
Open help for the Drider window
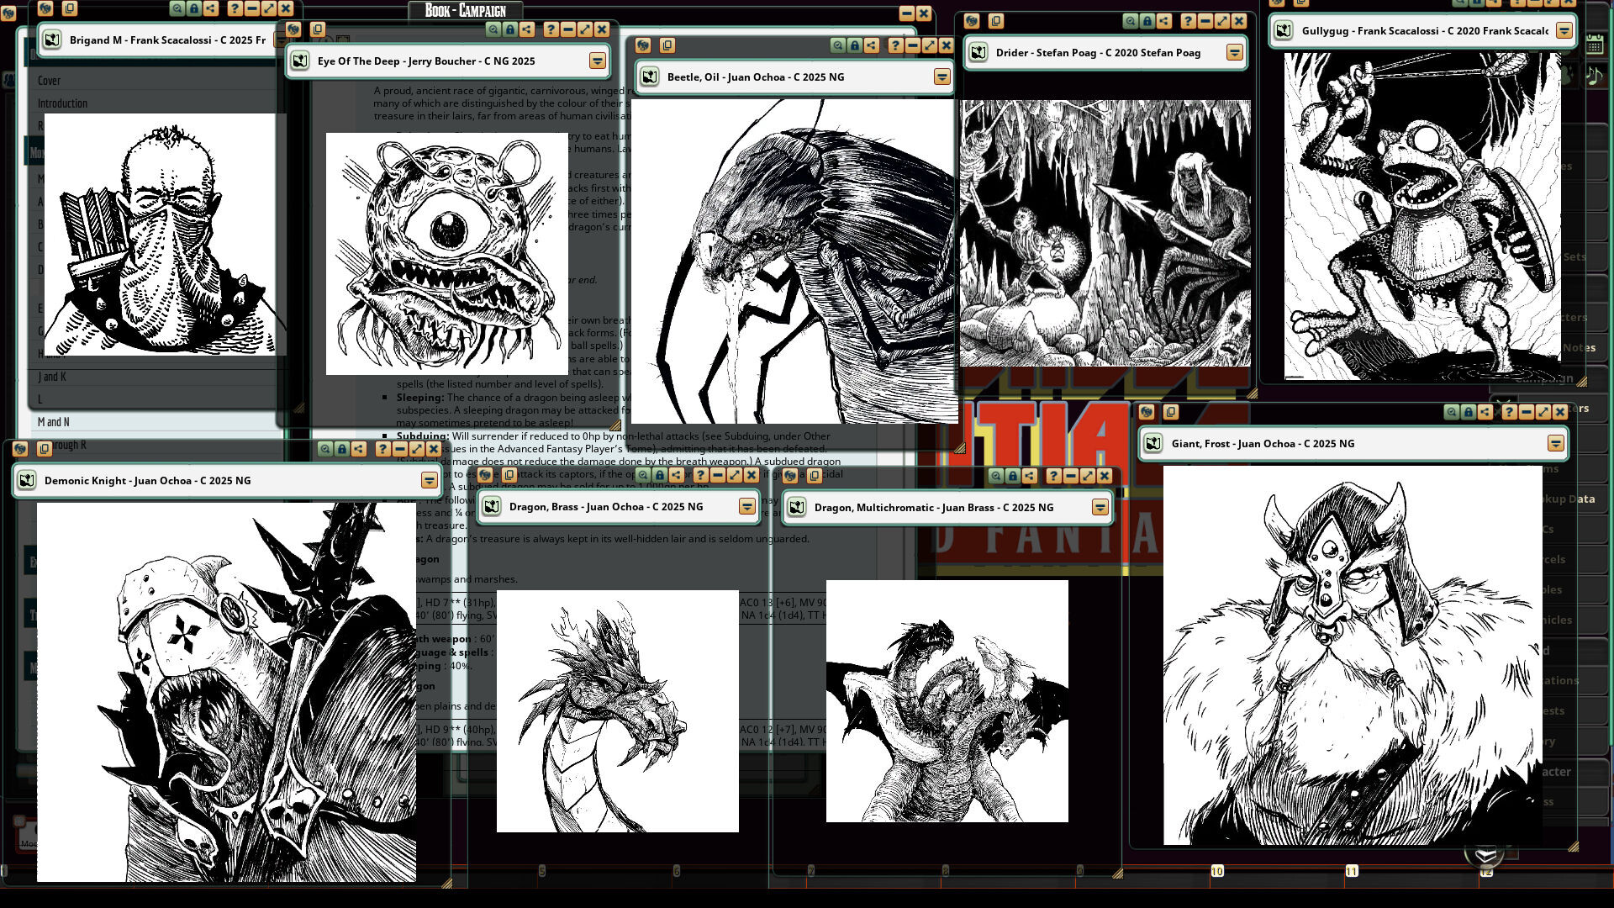(x=1188, y=21)
